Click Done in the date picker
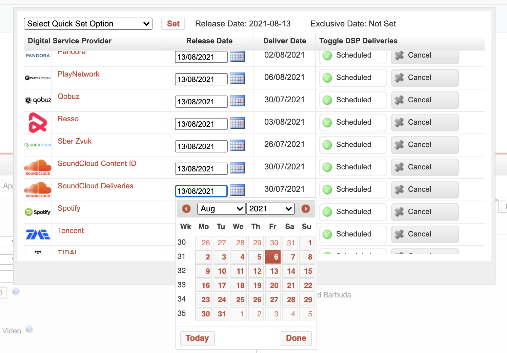The image size is (507, 353). pyautogui.click(x=296, y=338)
